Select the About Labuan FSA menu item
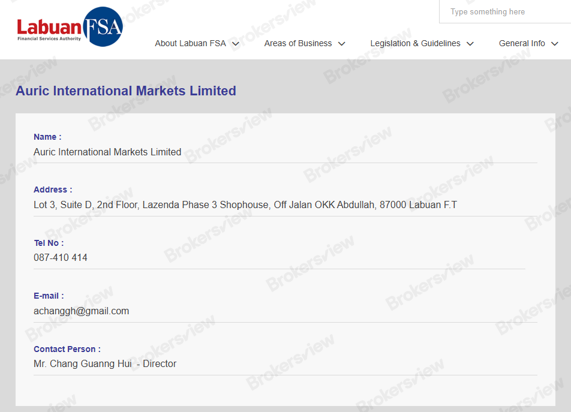Viewport: 571px width, 412px height. tap(190, 43)
